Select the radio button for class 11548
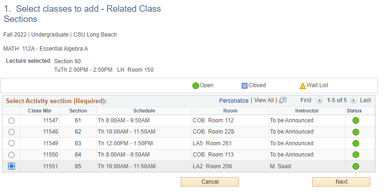The height and width of the screenshot is (194, 384). pos(12,132)
